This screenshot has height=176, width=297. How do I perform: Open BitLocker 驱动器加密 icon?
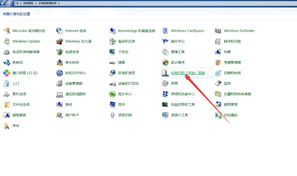[7, 31]
